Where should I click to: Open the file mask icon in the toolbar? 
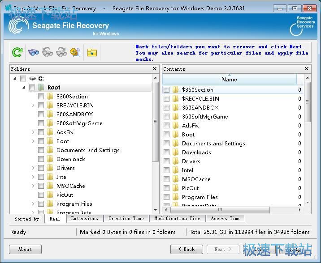tap(75, 52)
